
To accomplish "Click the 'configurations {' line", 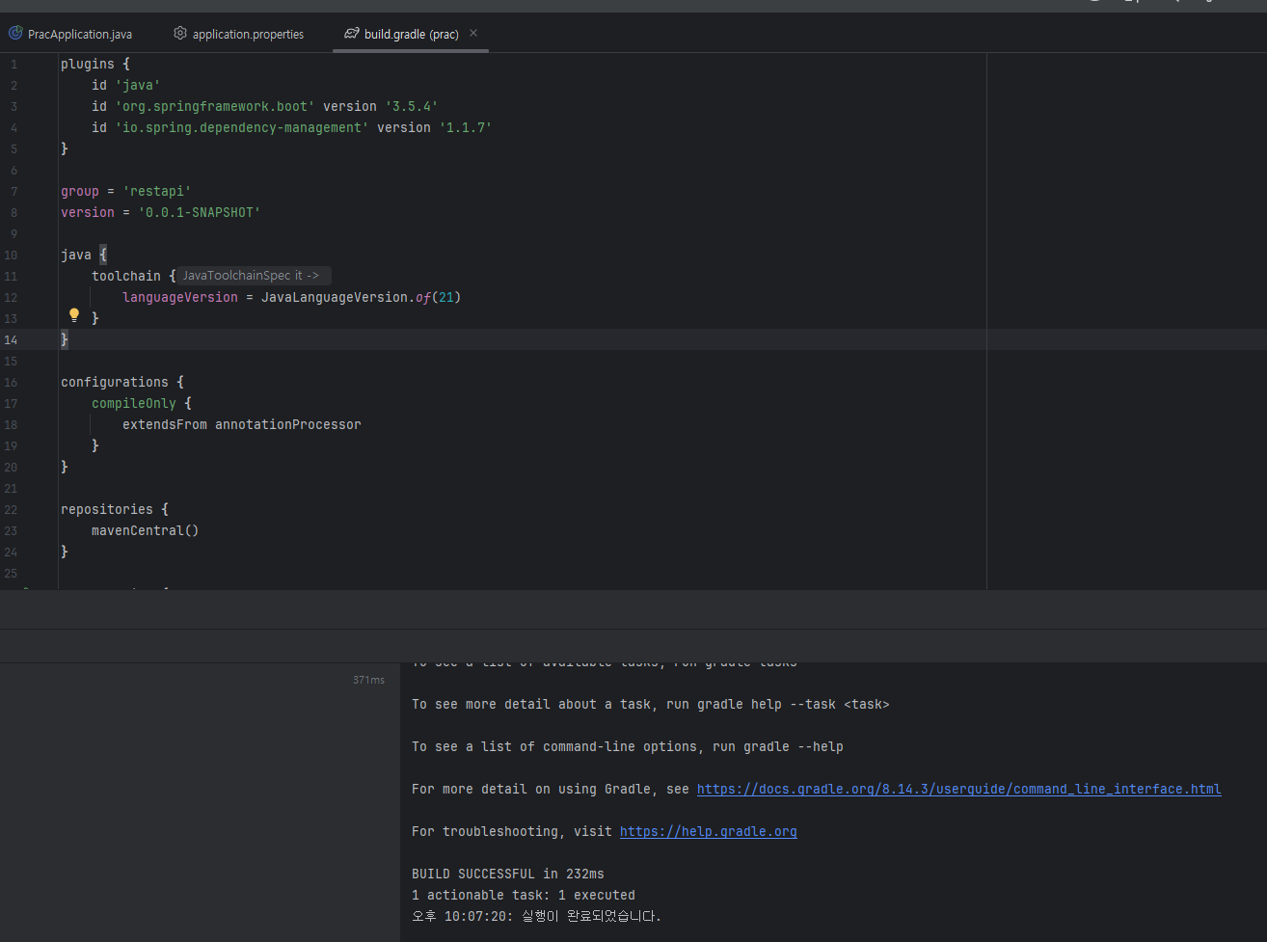I will pyautogui.click(x=122, y=382).
